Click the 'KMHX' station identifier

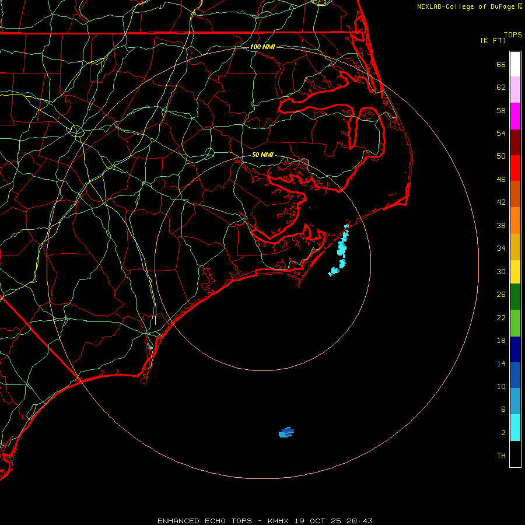tap(279, 521)
